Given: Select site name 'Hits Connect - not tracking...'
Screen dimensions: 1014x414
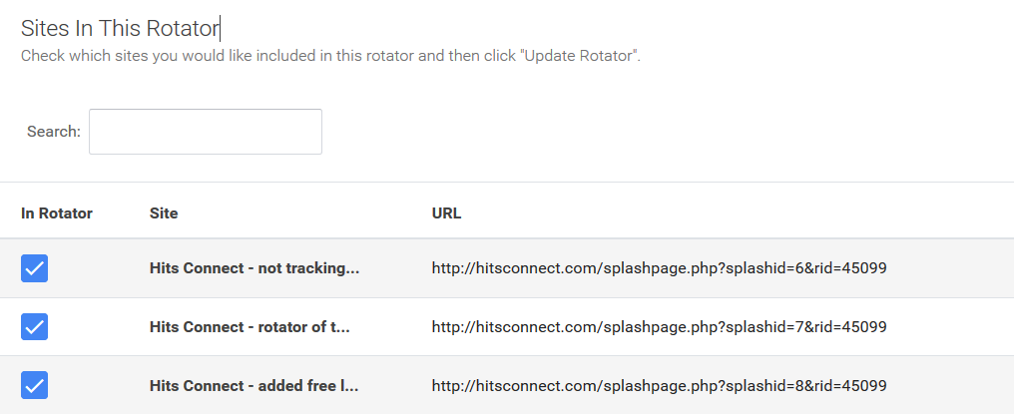Looking at the screenshot, I should (x=253, y=268).
